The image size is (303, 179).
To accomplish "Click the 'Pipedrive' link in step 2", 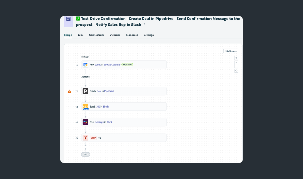I will click(x=109, y=91).
